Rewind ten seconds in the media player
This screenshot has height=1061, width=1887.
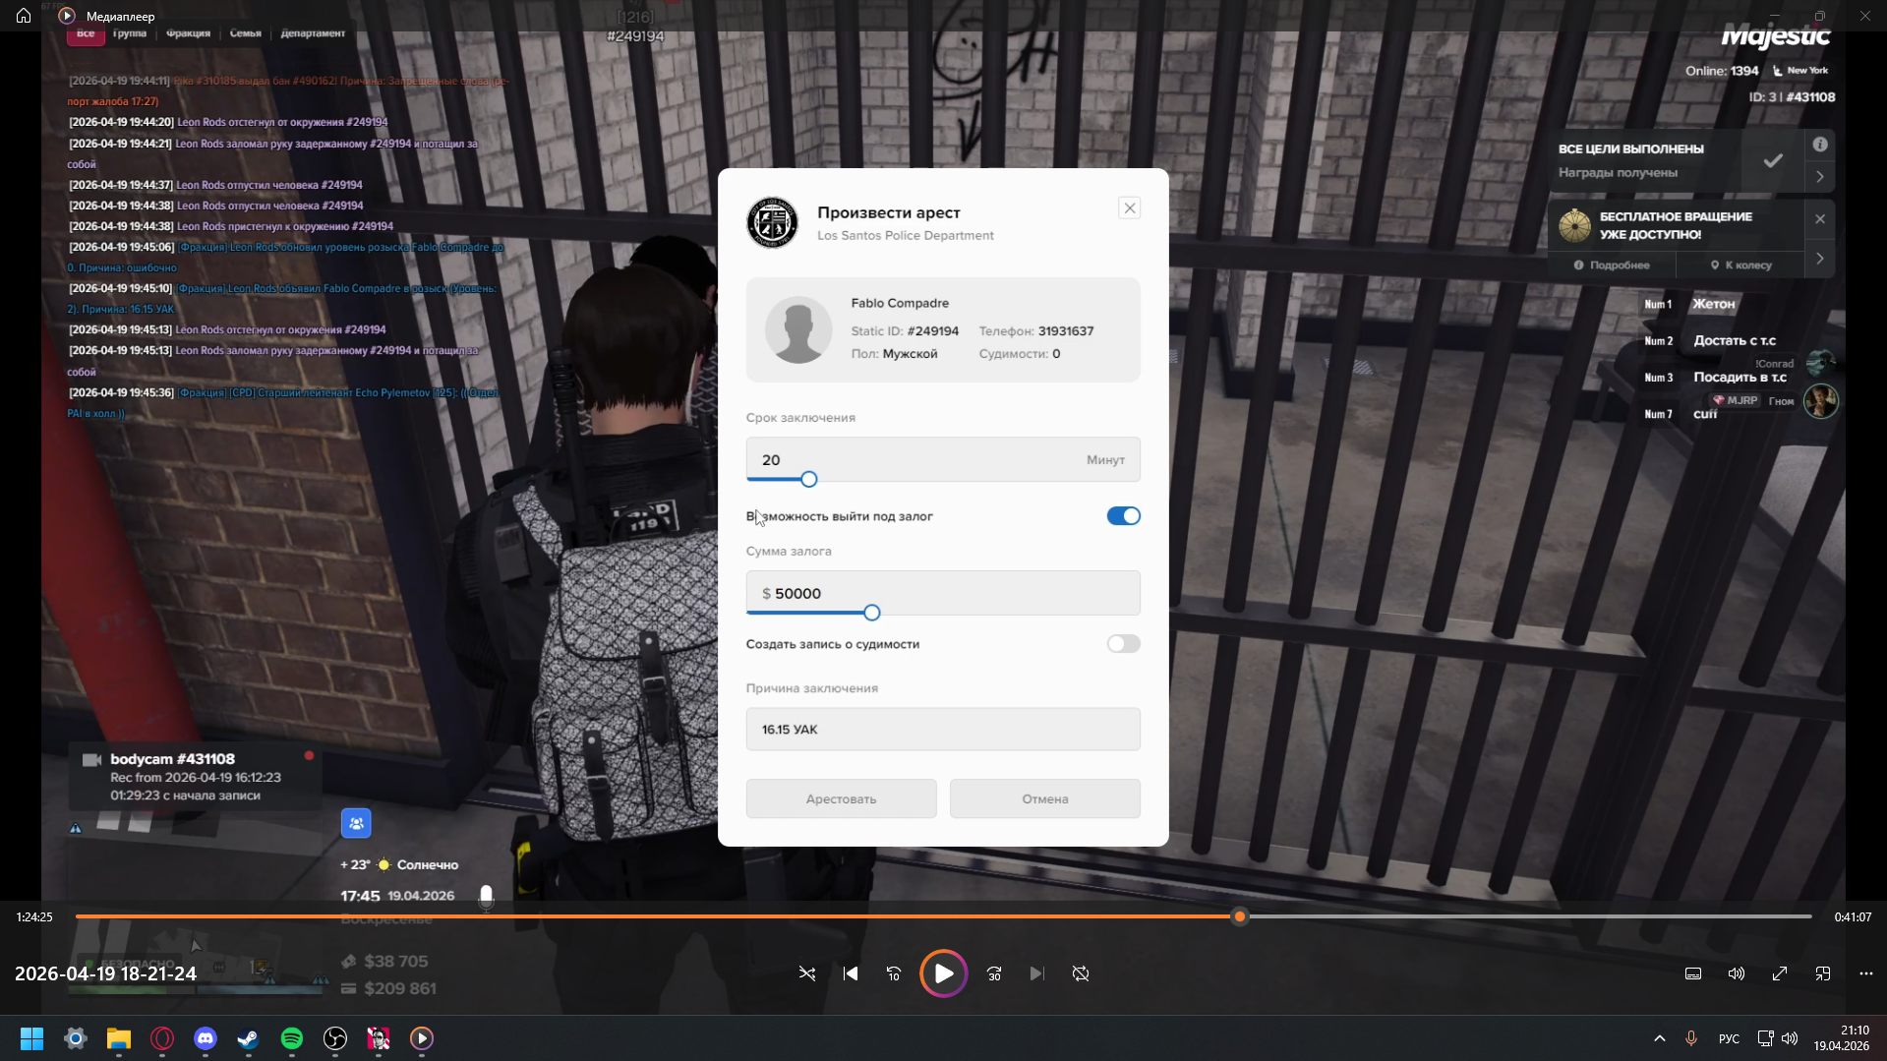click(x=894, y=973)
